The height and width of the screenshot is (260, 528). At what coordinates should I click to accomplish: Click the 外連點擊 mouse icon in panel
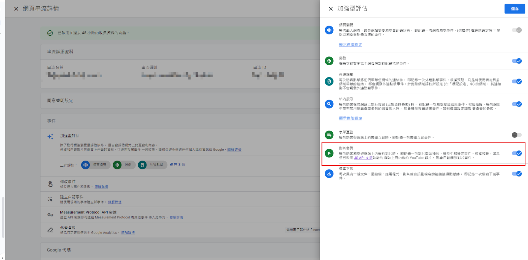pos(329,81)
